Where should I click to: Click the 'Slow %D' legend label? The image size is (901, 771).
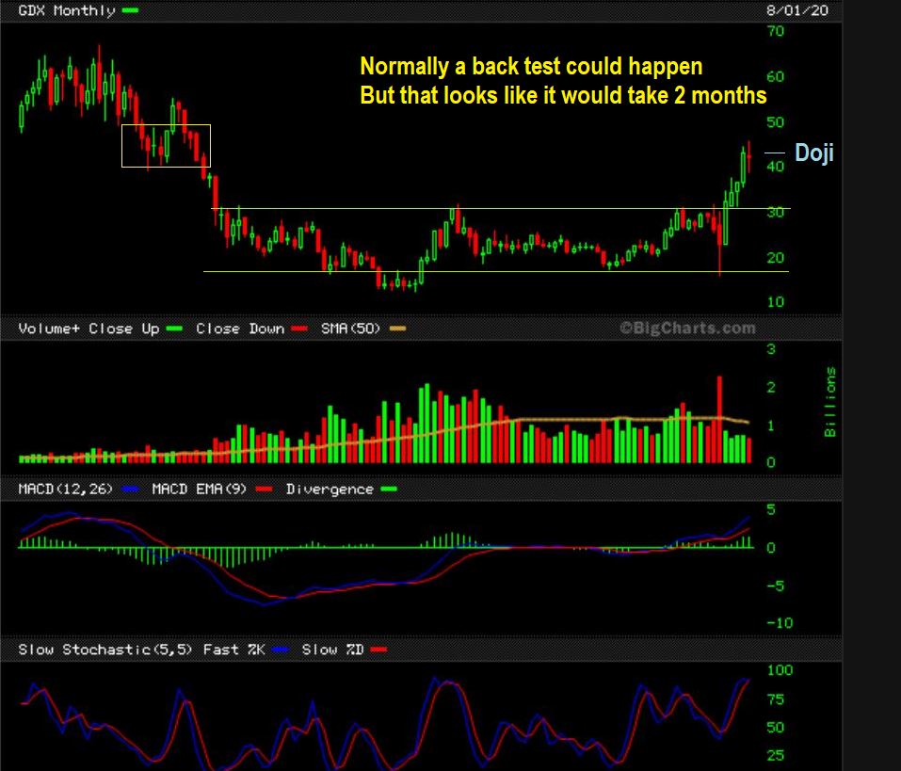pyautogui.click(x=332, y=650)
